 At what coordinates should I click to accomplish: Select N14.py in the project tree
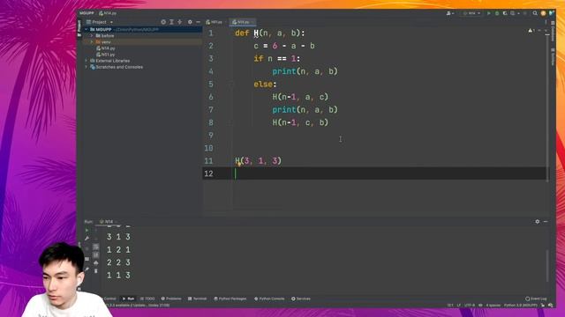[106, 48]
